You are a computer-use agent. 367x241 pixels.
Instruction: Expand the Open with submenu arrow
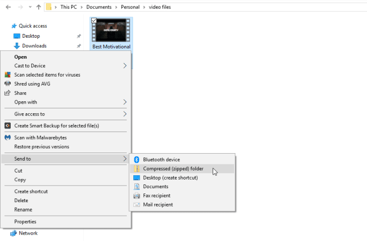click(125, 102)
